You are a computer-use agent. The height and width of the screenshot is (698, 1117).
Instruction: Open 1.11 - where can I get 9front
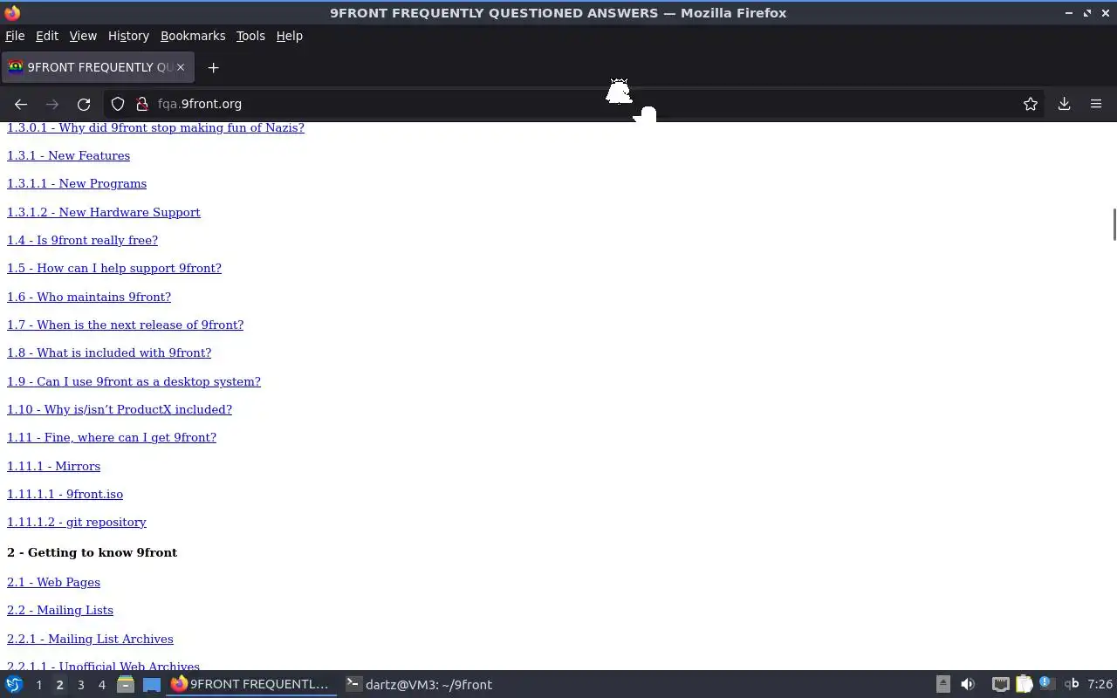click(x=112, y=437)
